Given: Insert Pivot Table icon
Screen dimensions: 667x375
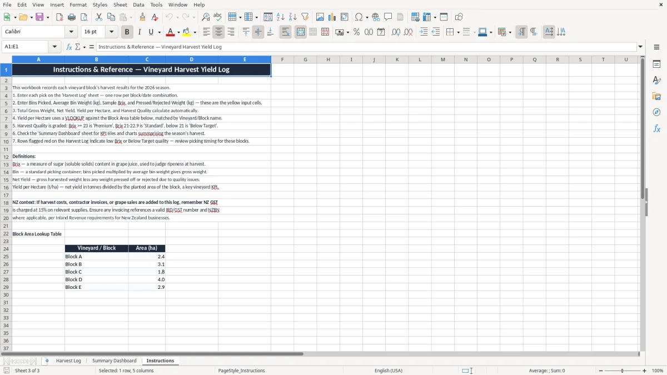Looking at the screenshot, I should click(345, 17).
